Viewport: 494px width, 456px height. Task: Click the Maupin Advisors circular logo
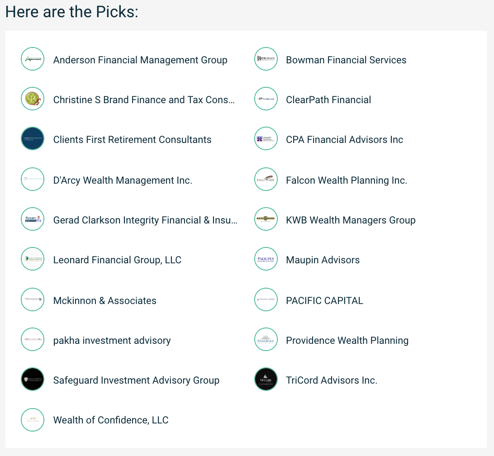tap(266, 259)
